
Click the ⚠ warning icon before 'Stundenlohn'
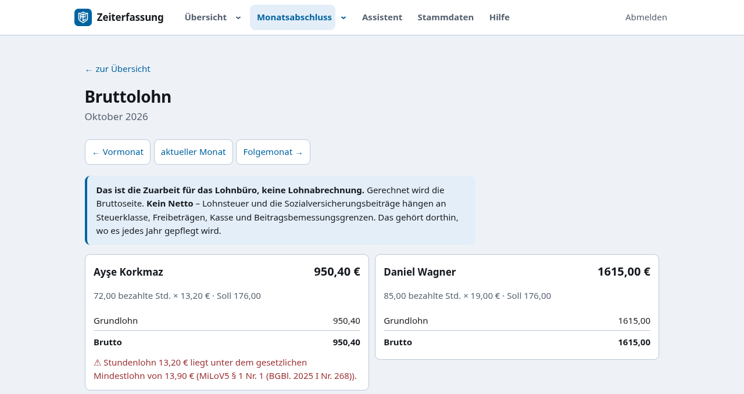click(x=98, y=363)
